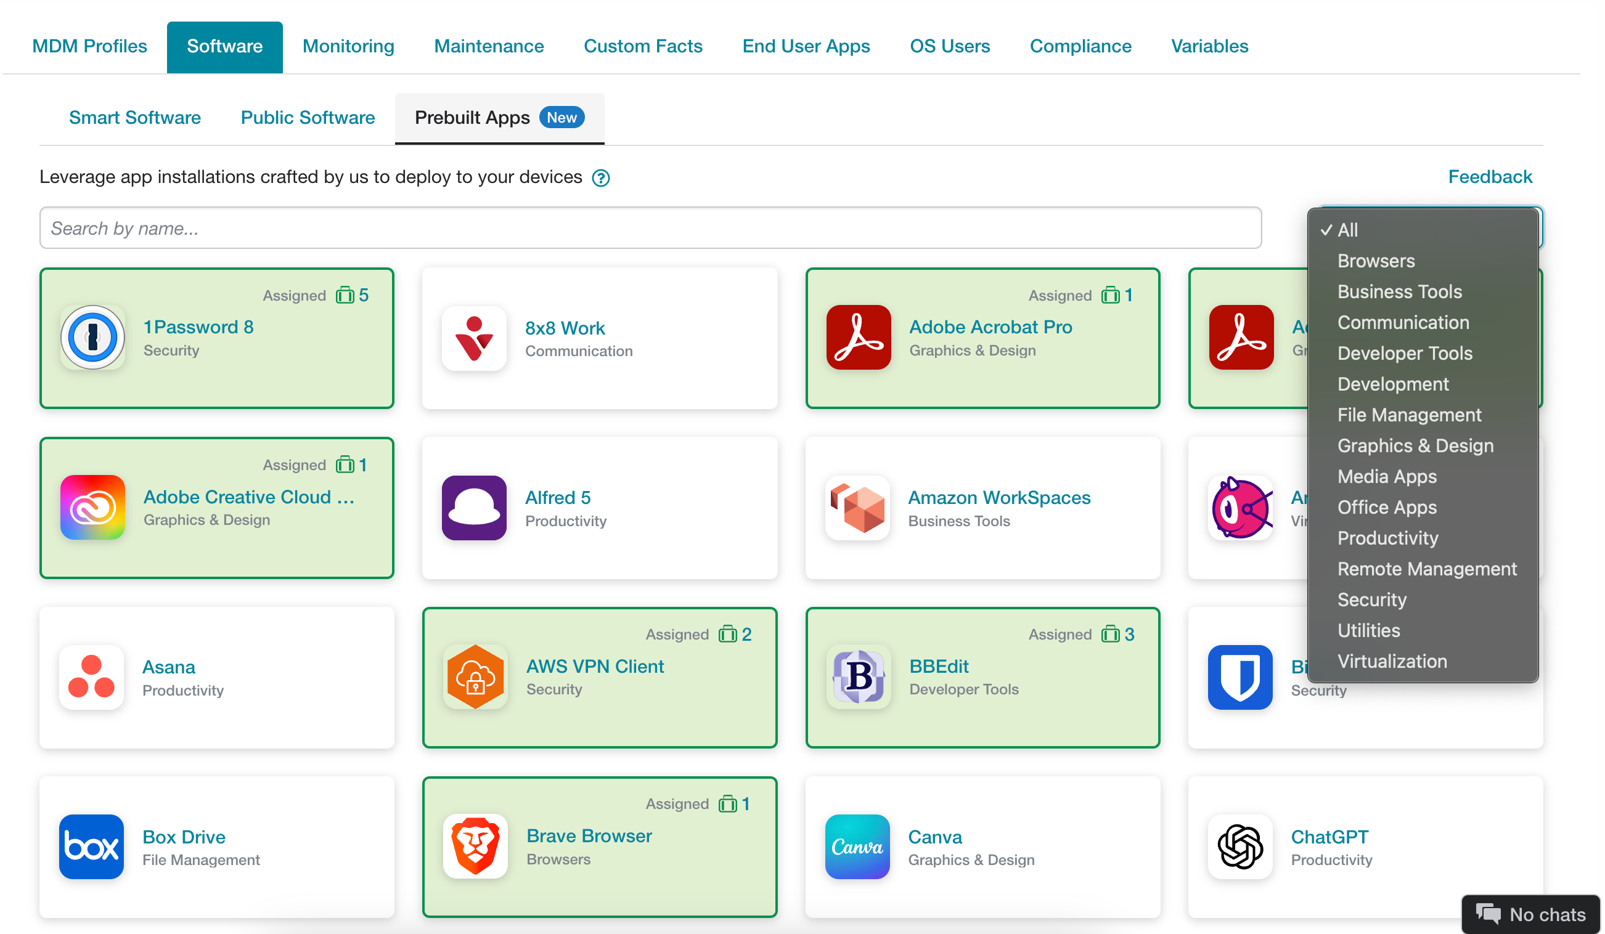
Task: Select the Software tab
Action: point(224,46)
